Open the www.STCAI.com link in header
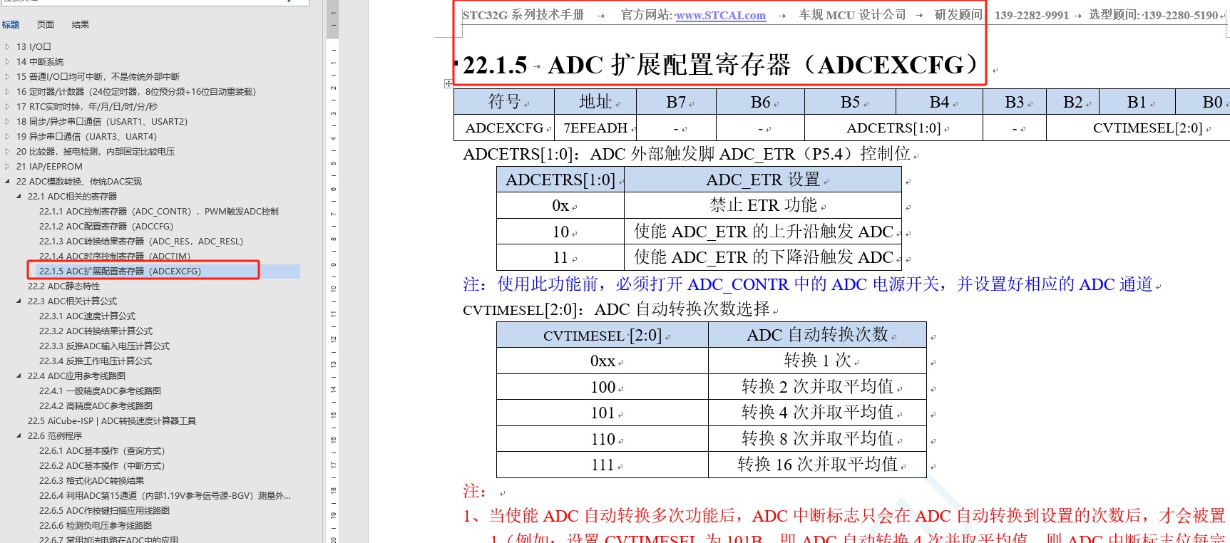Screen dimensions: 1230x543 [721, 16]
